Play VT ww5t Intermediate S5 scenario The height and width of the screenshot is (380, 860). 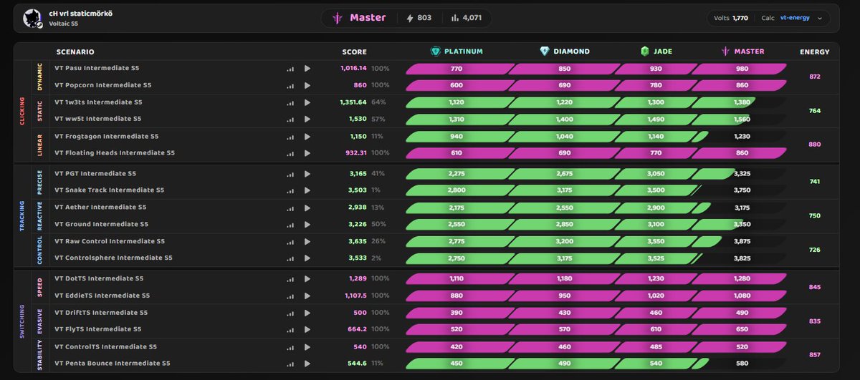(x=307, y=119)
